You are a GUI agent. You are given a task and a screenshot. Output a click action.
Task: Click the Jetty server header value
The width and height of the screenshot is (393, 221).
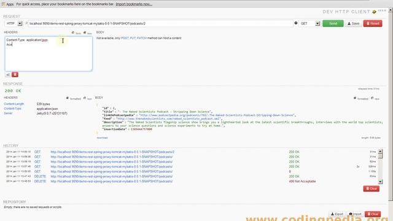point(52,113)
